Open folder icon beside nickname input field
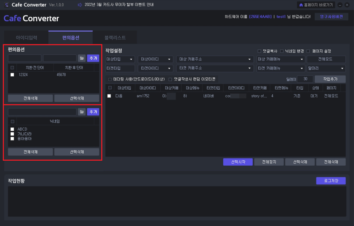Viewport: 354px width, 226px height. click(82, 112)
